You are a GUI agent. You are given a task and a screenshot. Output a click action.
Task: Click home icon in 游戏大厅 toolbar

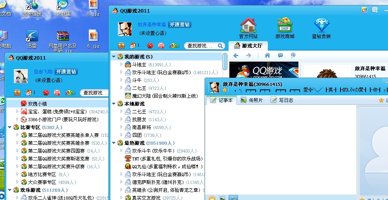pos(267,55)
